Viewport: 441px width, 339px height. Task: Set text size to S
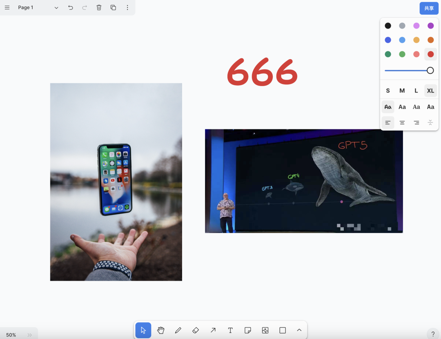[388, 91]
